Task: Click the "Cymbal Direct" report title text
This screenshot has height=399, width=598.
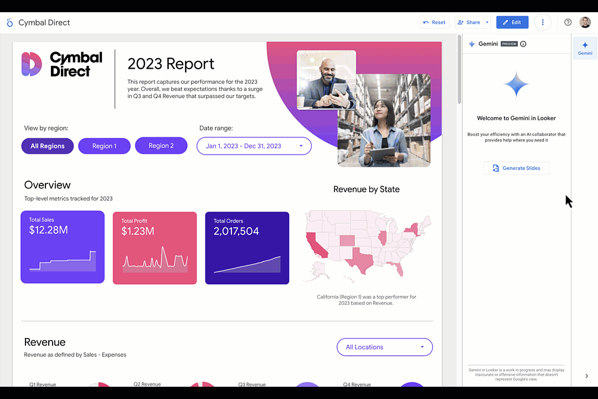Action: 44,23
